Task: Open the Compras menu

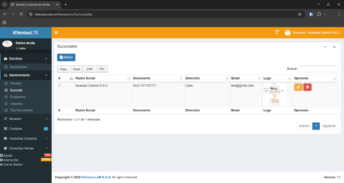Action: click(x=26, y=129)
